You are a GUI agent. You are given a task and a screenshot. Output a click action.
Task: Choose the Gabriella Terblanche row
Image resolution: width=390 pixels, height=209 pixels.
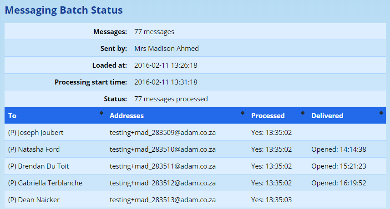click(x=45, y=183)
